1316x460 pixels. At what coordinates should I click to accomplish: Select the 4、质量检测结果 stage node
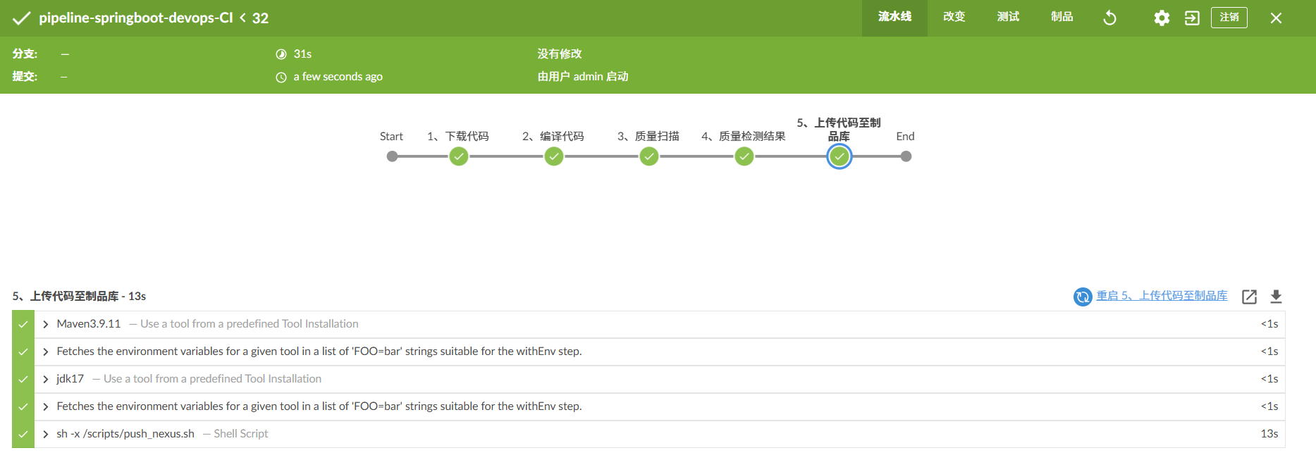point(744,156)
